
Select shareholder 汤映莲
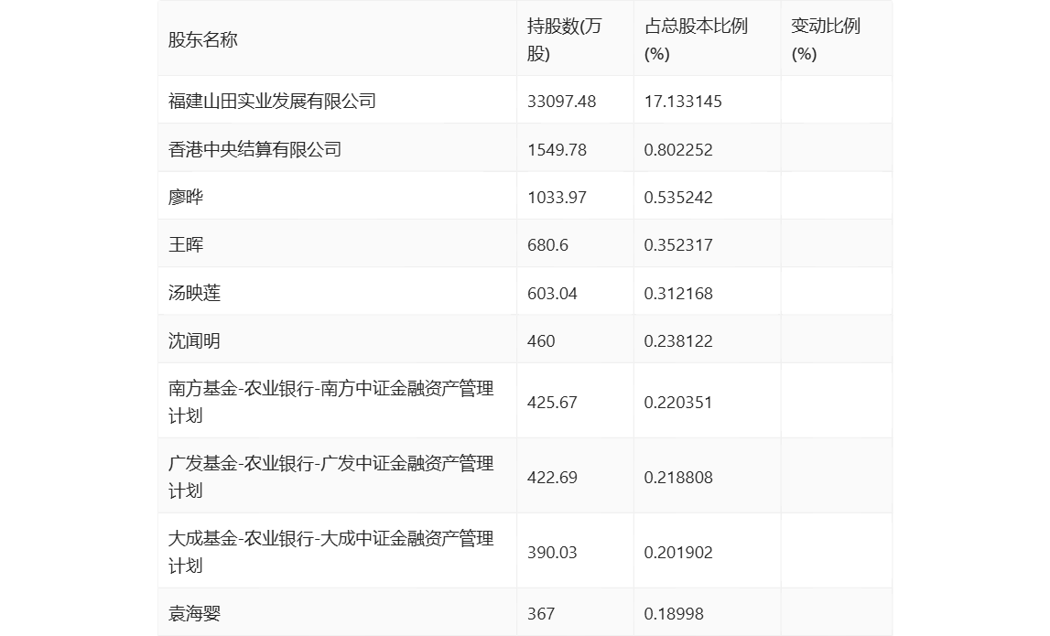pyautogui.click(x=194, y=293)
